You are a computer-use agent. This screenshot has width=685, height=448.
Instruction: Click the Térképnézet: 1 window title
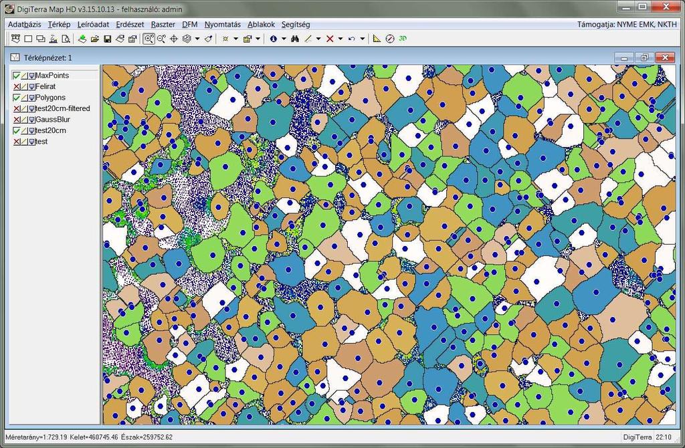[48, 58]
